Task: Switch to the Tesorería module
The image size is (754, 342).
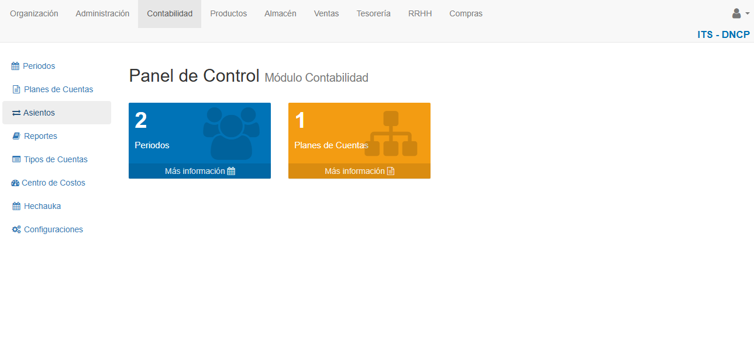Action: coord(373,13)
